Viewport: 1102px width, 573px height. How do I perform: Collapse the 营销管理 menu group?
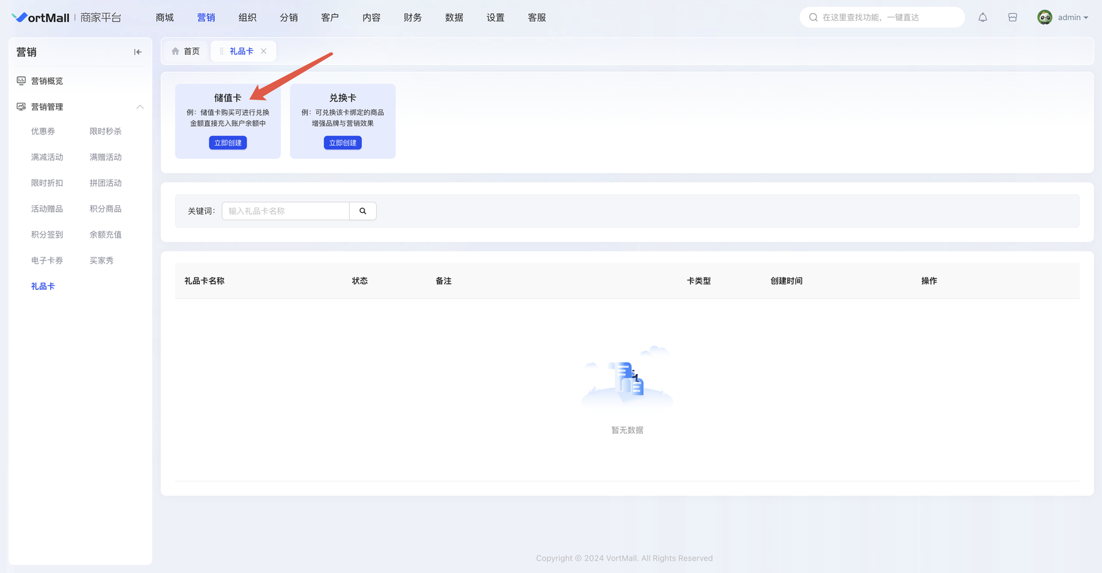(x=140, y=107)
